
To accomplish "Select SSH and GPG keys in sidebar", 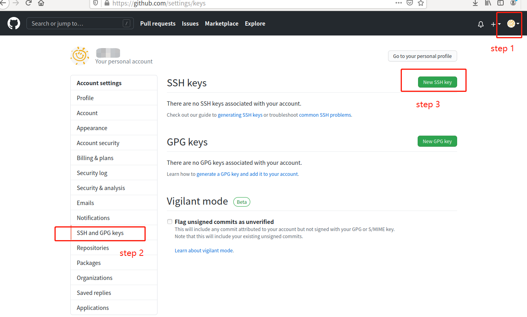I will (114, 233).
